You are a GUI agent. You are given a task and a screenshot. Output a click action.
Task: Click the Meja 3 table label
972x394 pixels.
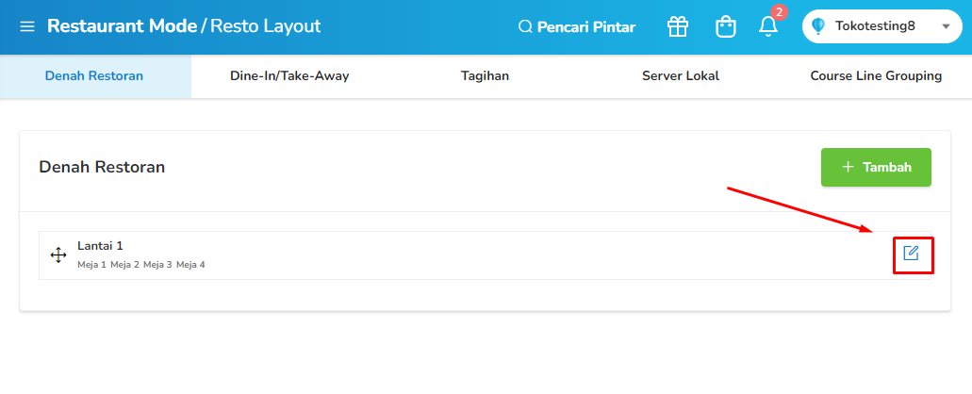point(157,265)
